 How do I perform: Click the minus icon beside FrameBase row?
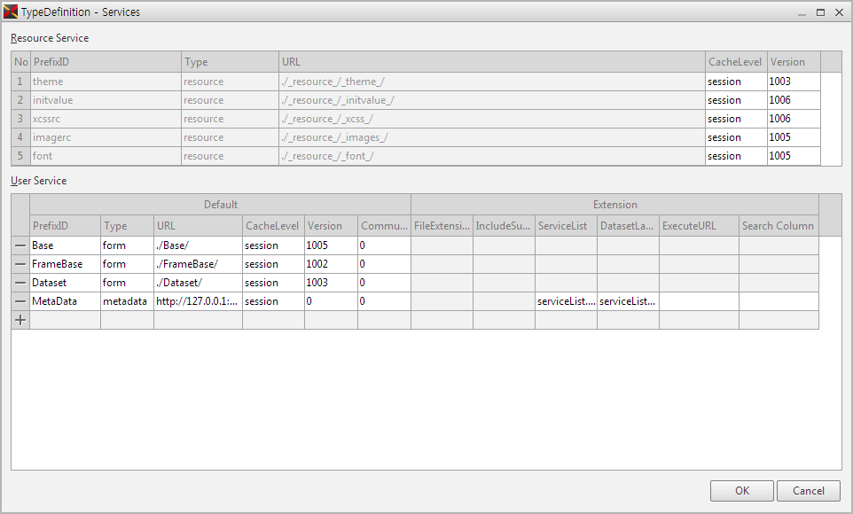tap(20, 264)
